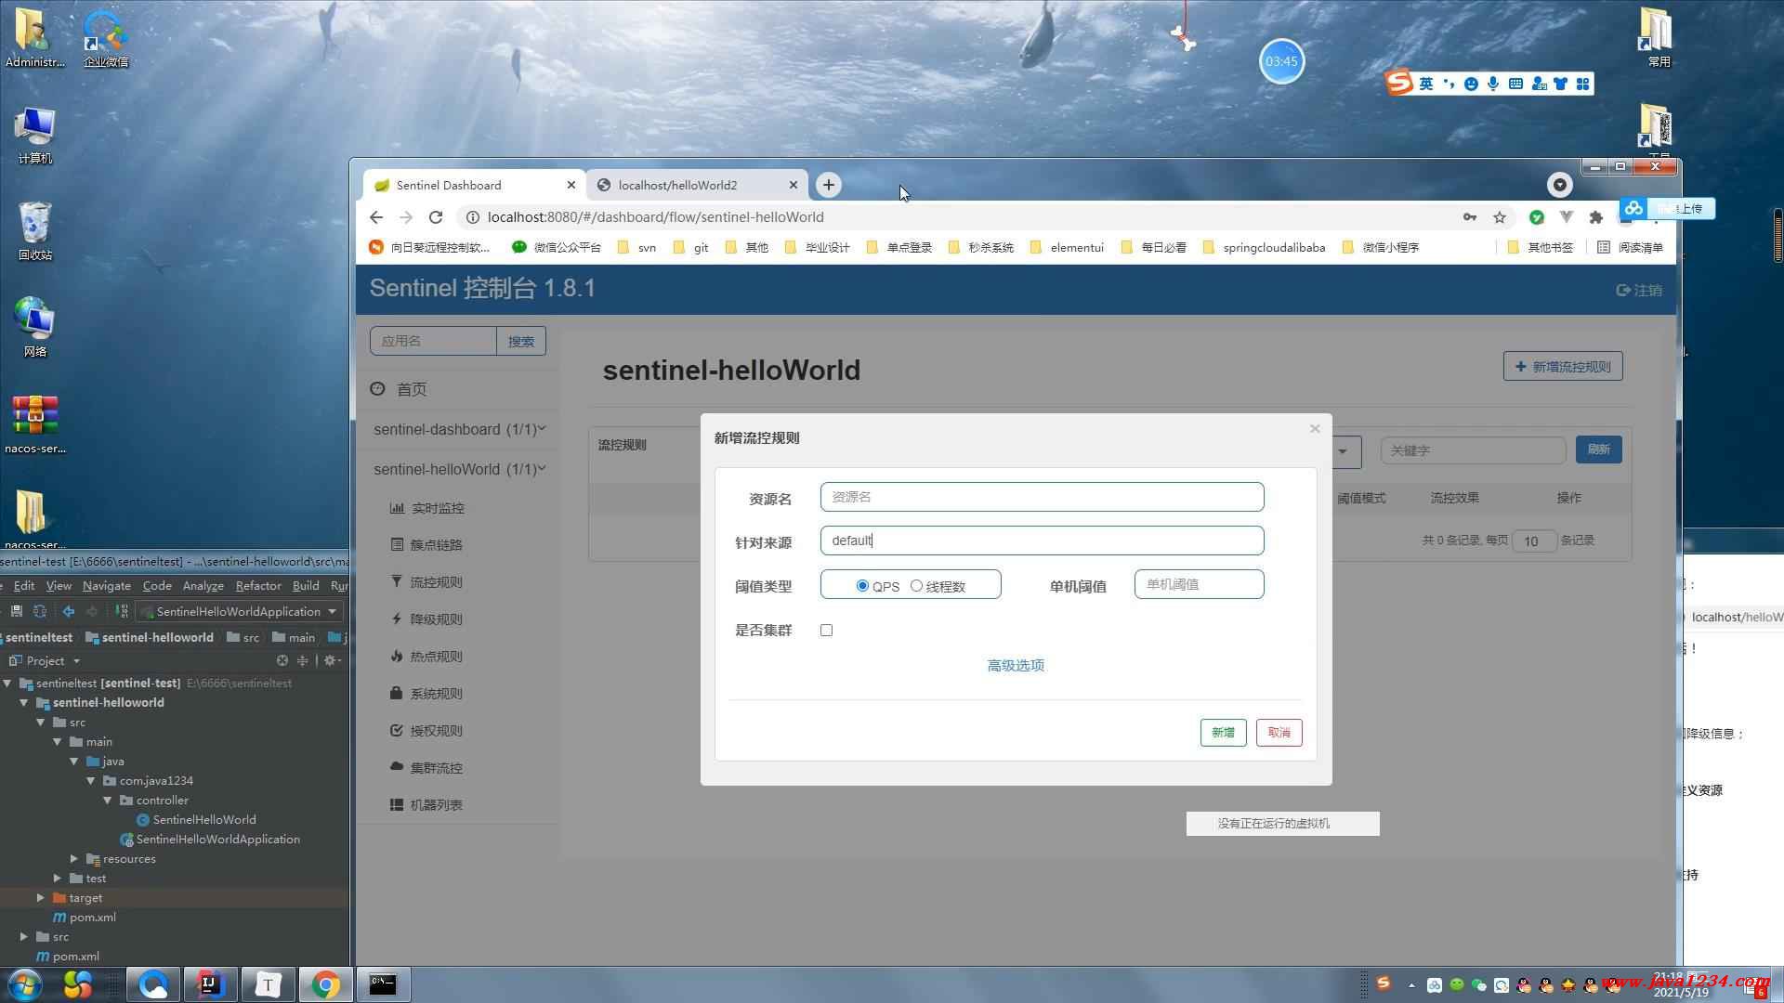
Task: Select SentinelHelloWorldApplication in project tree
Action: tap(210, 840)
